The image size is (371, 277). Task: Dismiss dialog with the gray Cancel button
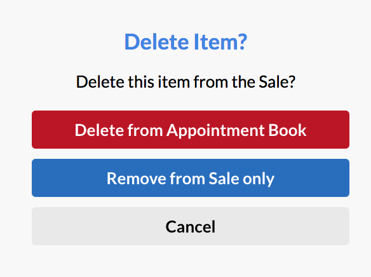191,226
